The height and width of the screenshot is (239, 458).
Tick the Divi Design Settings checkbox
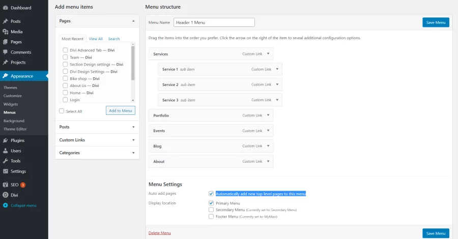[x=65, y=71]
